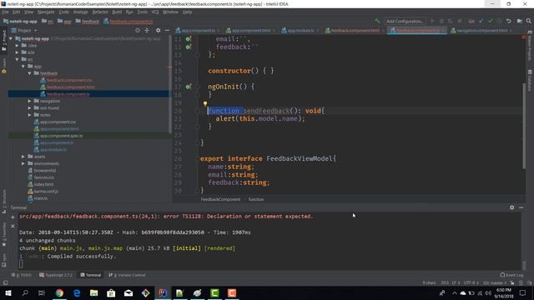Click the Add Configuration button
Image resolution: width=534 pixels, height=300 pixels.
(x=405, y=21)
